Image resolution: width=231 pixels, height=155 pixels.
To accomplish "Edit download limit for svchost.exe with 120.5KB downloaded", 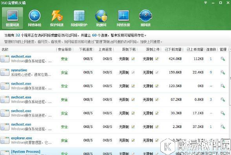I will [133, 86].
